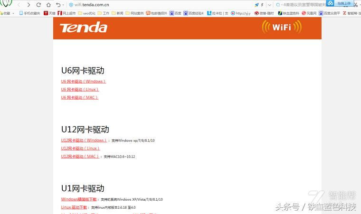Image resolution: width=361 pixels, height=214 pixels.
Task: Click the U1网卡驱动 heading
Action: (x=83, y=188)
